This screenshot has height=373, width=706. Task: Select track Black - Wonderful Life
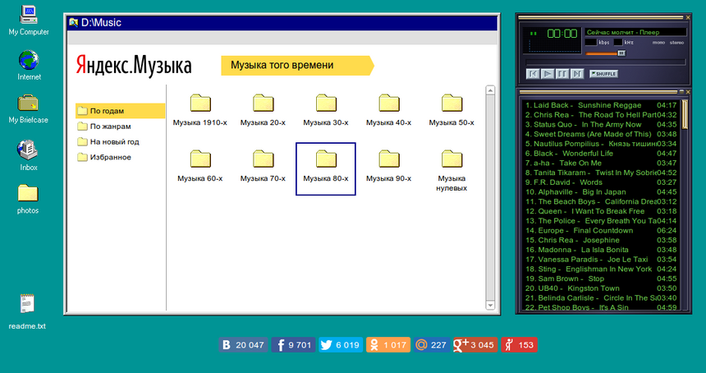601,153
